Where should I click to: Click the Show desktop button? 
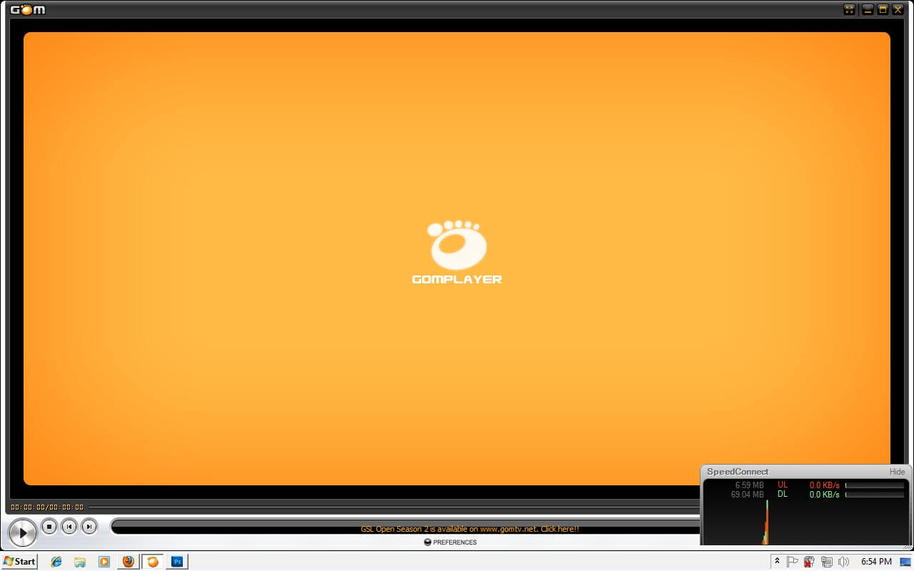point(905,562)
